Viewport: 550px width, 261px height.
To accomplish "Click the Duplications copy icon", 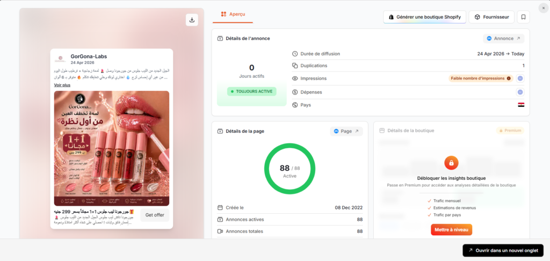I will coord(295,66).
